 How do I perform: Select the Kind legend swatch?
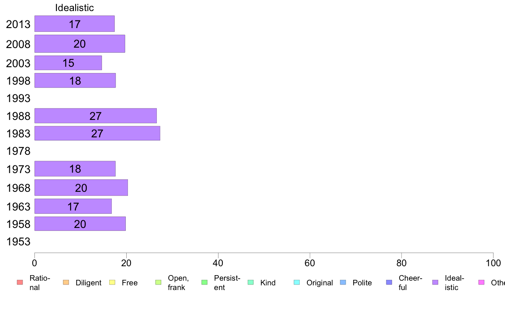pyautogui.click(x=250, y=282)
